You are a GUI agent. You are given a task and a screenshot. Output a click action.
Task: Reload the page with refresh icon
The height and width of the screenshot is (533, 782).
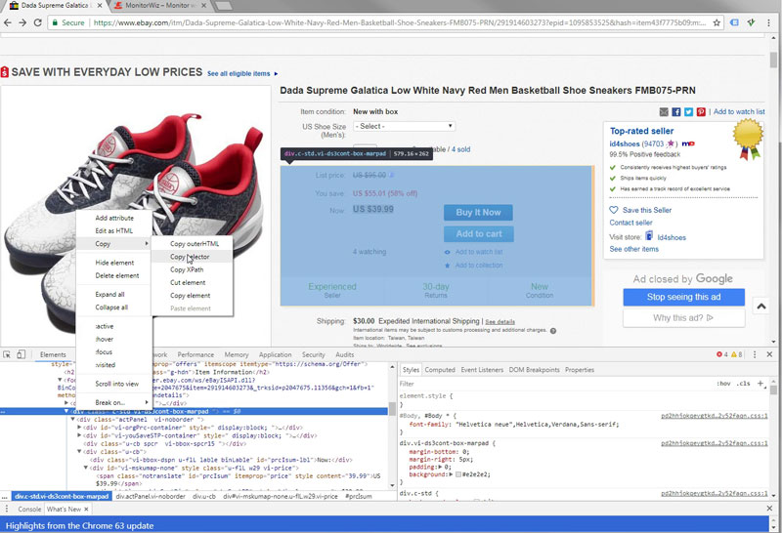[37, 22]
